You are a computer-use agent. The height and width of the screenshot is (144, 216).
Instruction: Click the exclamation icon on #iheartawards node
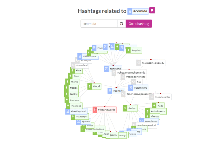tap(95, 110)
